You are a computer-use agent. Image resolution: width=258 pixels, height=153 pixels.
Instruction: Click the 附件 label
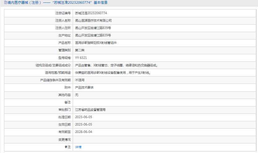[x=67, y=87]
